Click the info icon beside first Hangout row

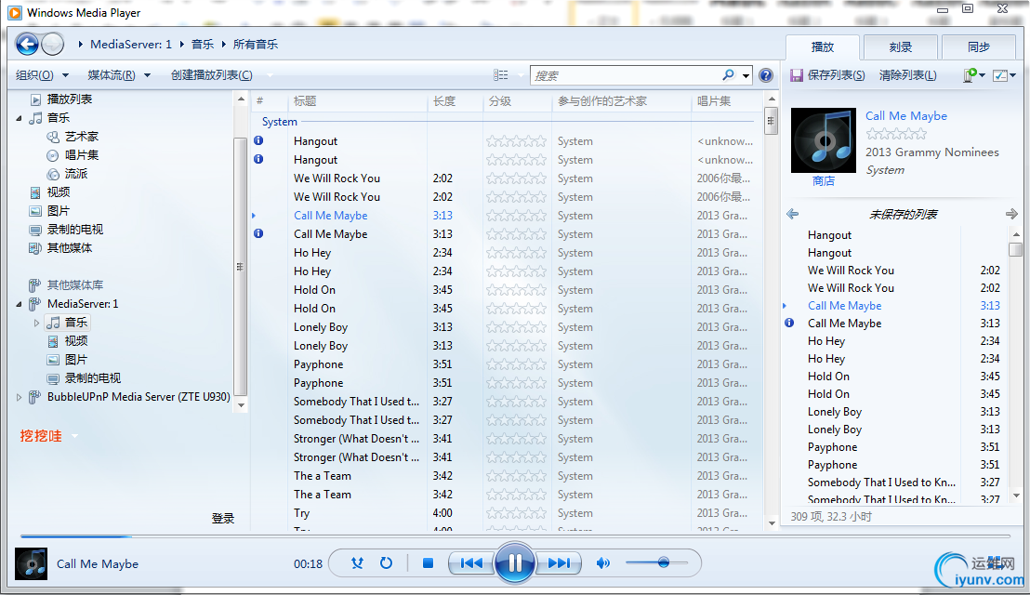click(258, 140)
